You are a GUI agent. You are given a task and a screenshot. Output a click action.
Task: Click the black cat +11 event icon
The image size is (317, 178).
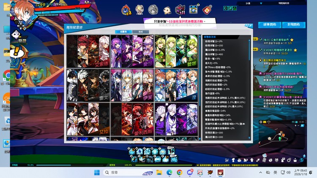180,9
